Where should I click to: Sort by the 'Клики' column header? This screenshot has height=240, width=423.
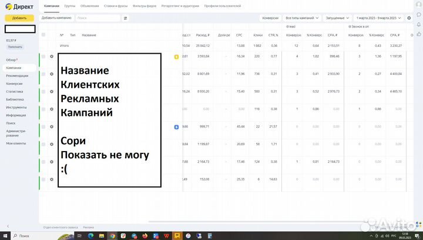[x=258, y=35]
